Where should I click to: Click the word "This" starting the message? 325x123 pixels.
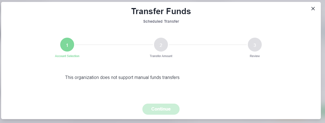click(69, 78)
